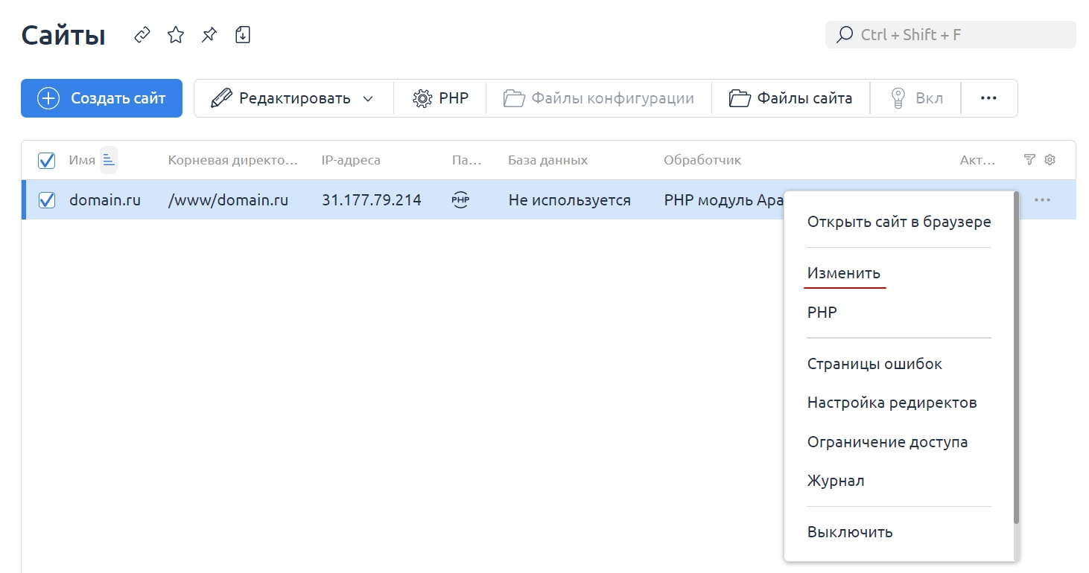This screenshot has height=573, width=1089.
Task: Expand the Редактировать dropdown arrow
Action: click(368, 98)
